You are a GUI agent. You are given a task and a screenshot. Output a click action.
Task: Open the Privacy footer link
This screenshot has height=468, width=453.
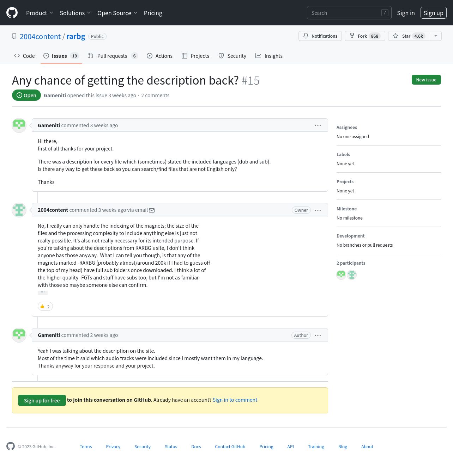[113, 447]
